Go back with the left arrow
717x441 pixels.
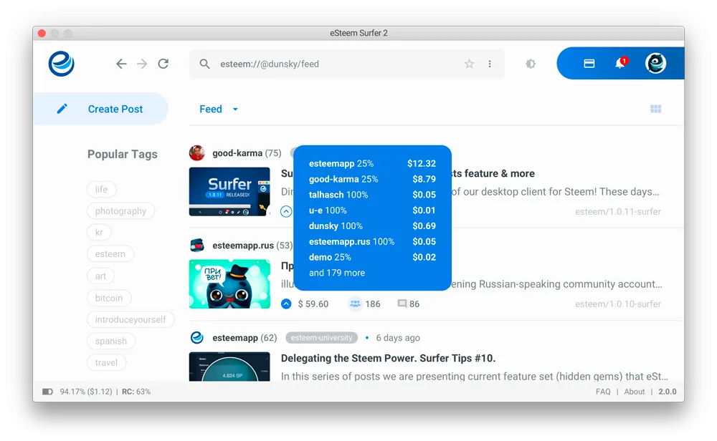point(121,64)
